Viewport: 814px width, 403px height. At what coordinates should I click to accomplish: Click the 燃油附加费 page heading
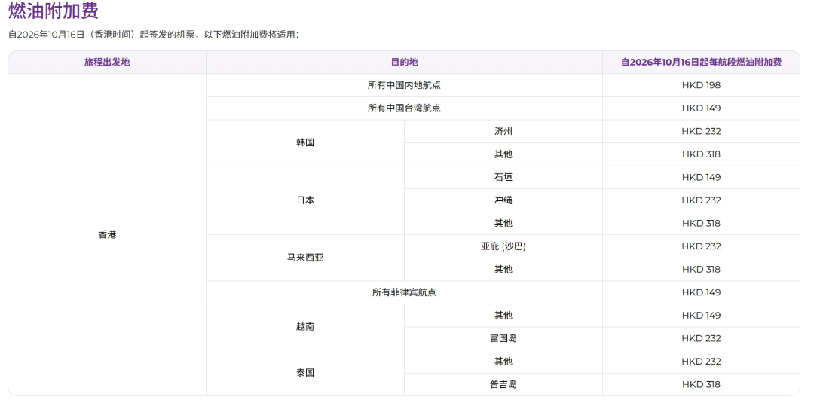click(x=53, y=11)
